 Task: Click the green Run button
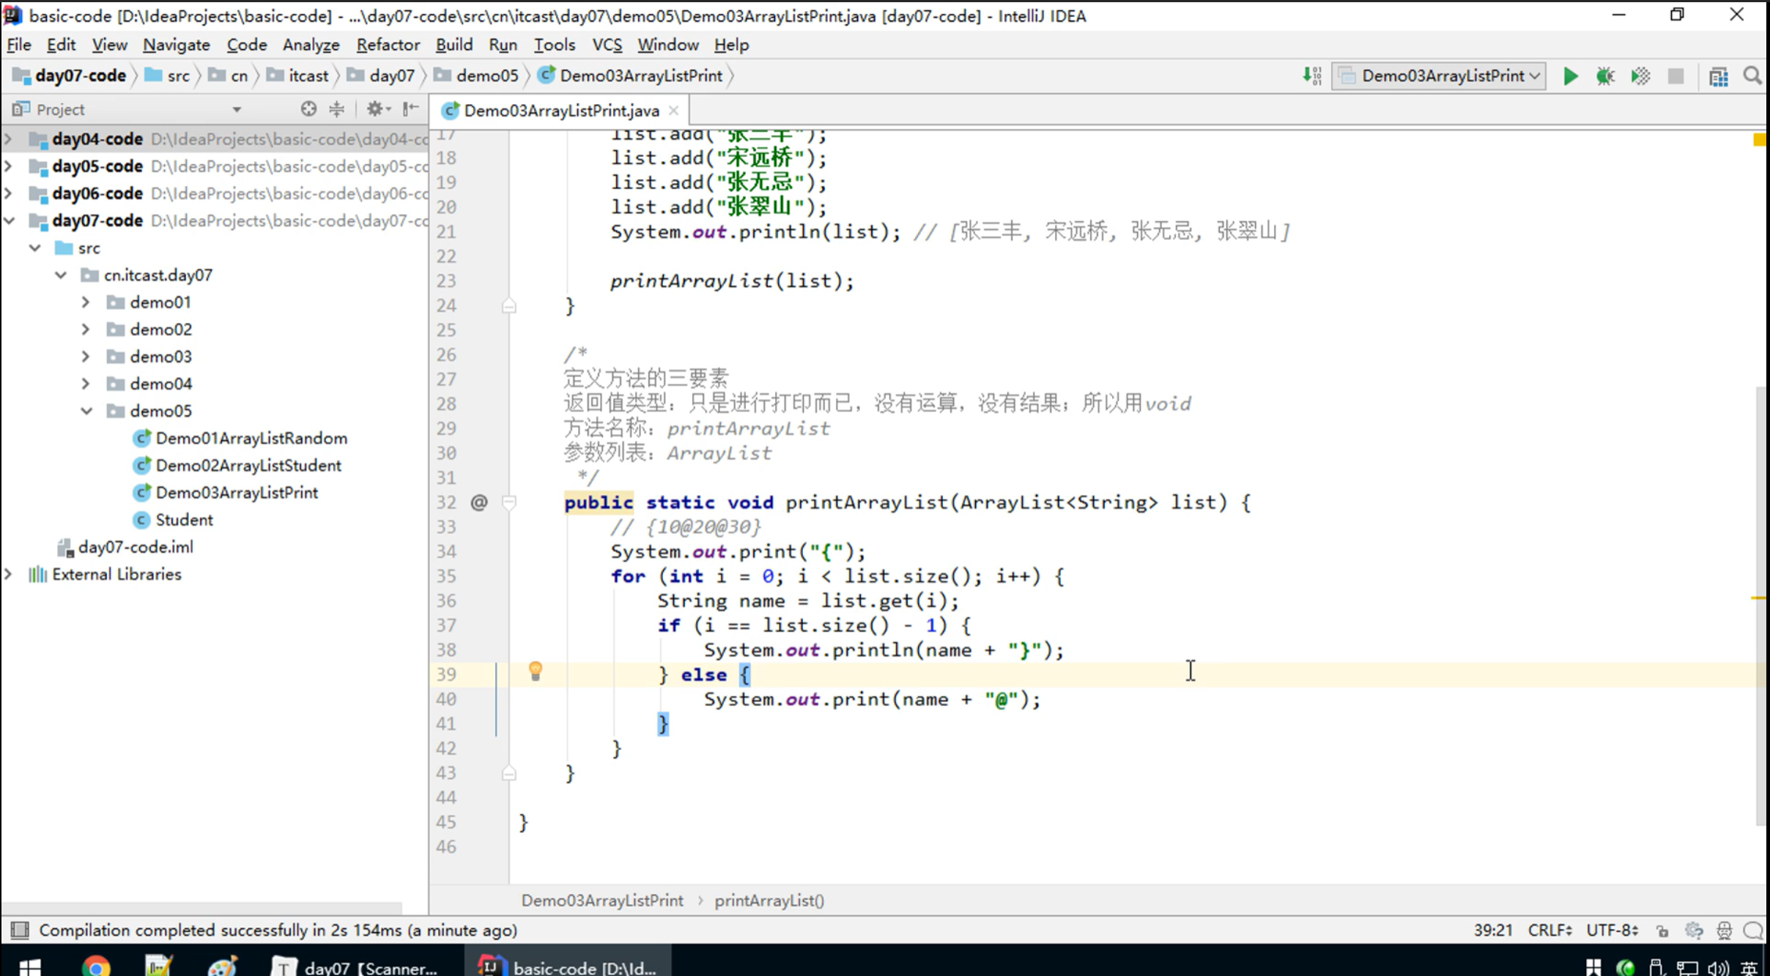pyautogui.click(x=1569, y=76)
